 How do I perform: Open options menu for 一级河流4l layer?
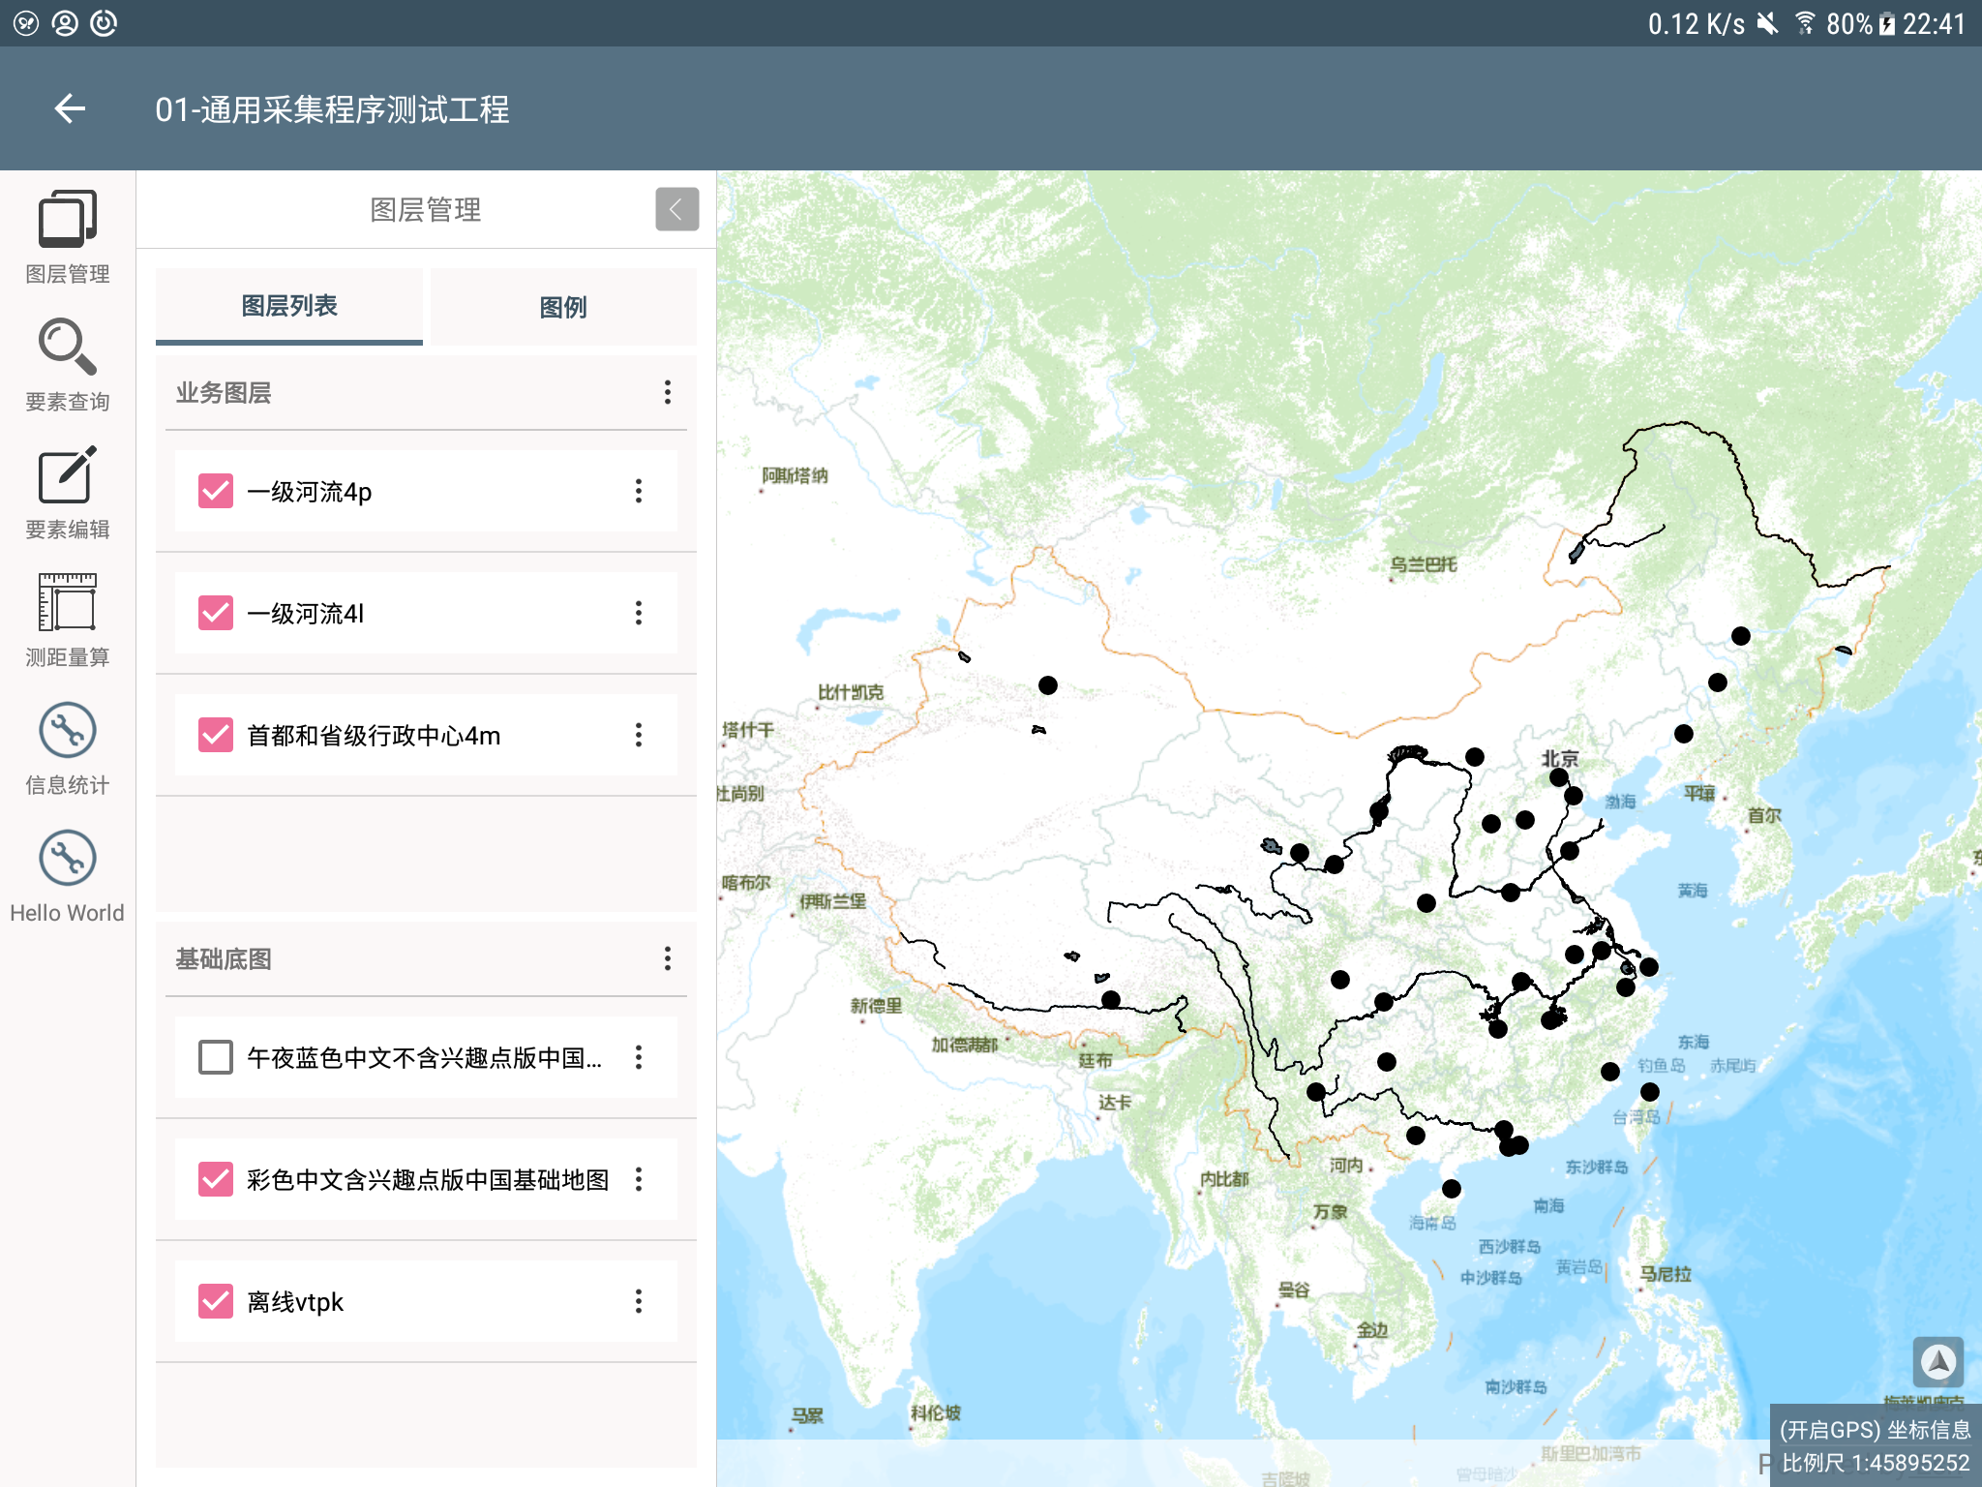(638, 613)
